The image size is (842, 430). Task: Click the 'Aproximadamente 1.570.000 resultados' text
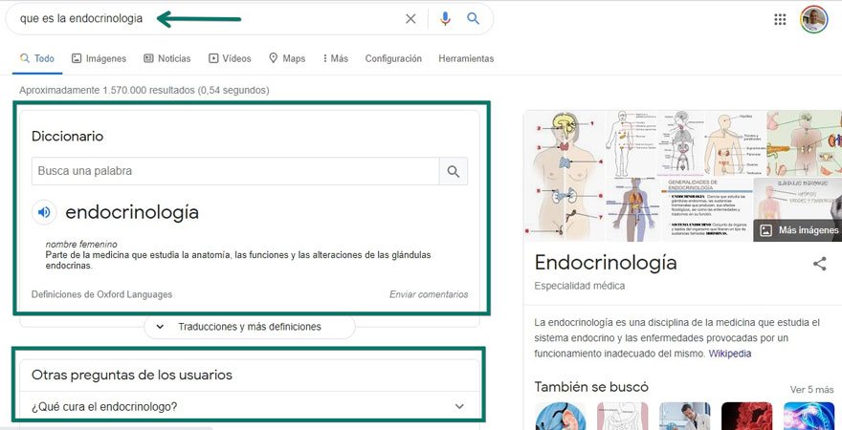144,90
